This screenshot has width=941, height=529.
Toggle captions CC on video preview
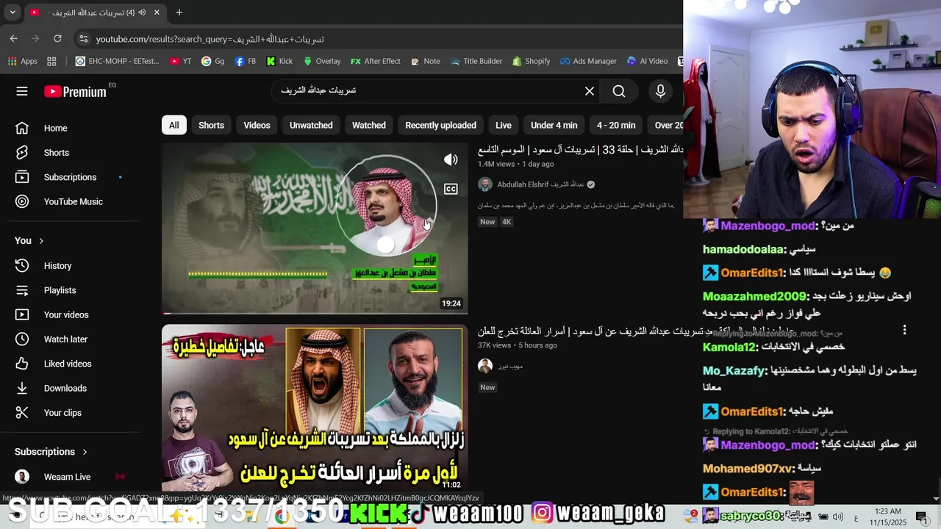(451, 189)
